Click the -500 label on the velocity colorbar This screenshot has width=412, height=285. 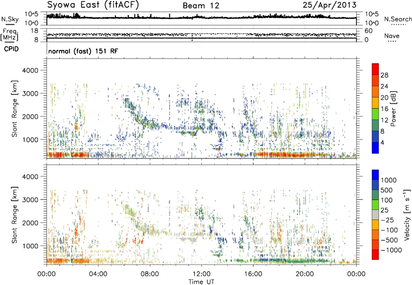[389, 240]
